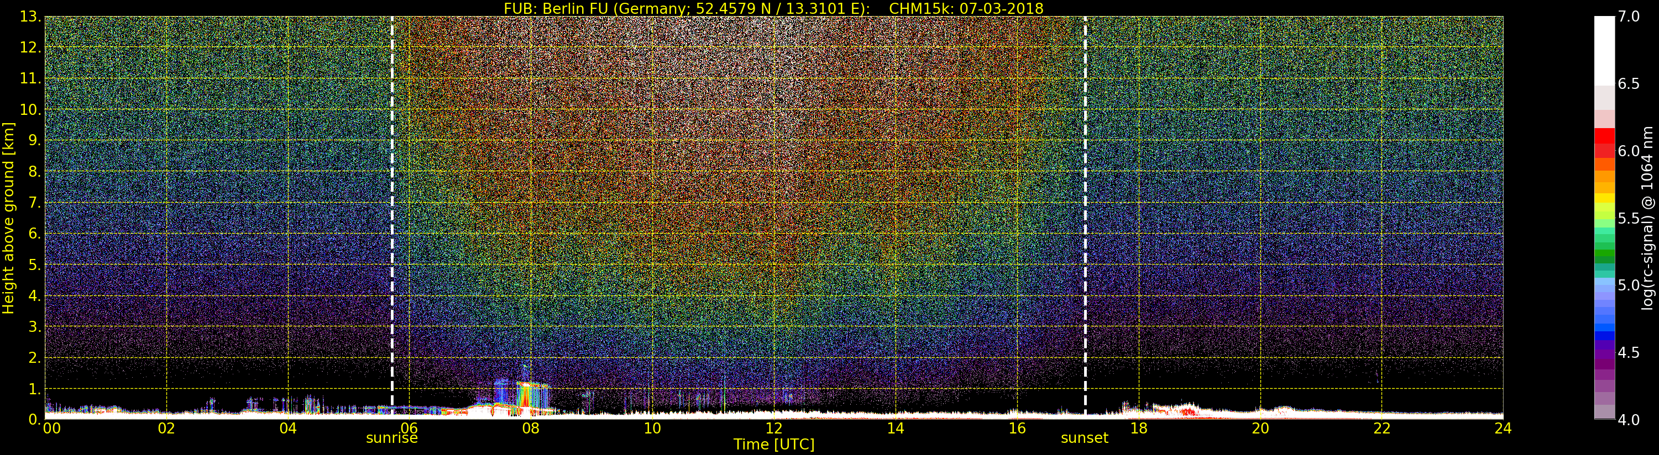Click the '02' time axis tick label
The height and width of the screenshot is (455, 1659).
[x=166, y=428]
